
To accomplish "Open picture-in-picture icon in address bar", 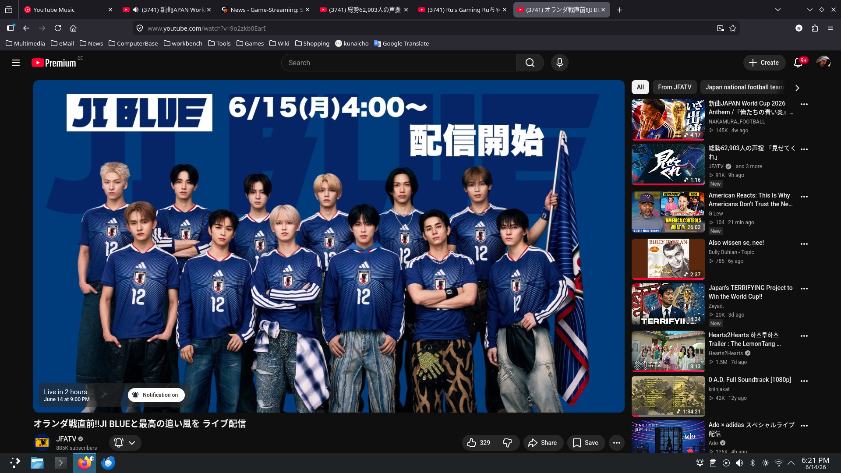I will click(x=720, y=28).
